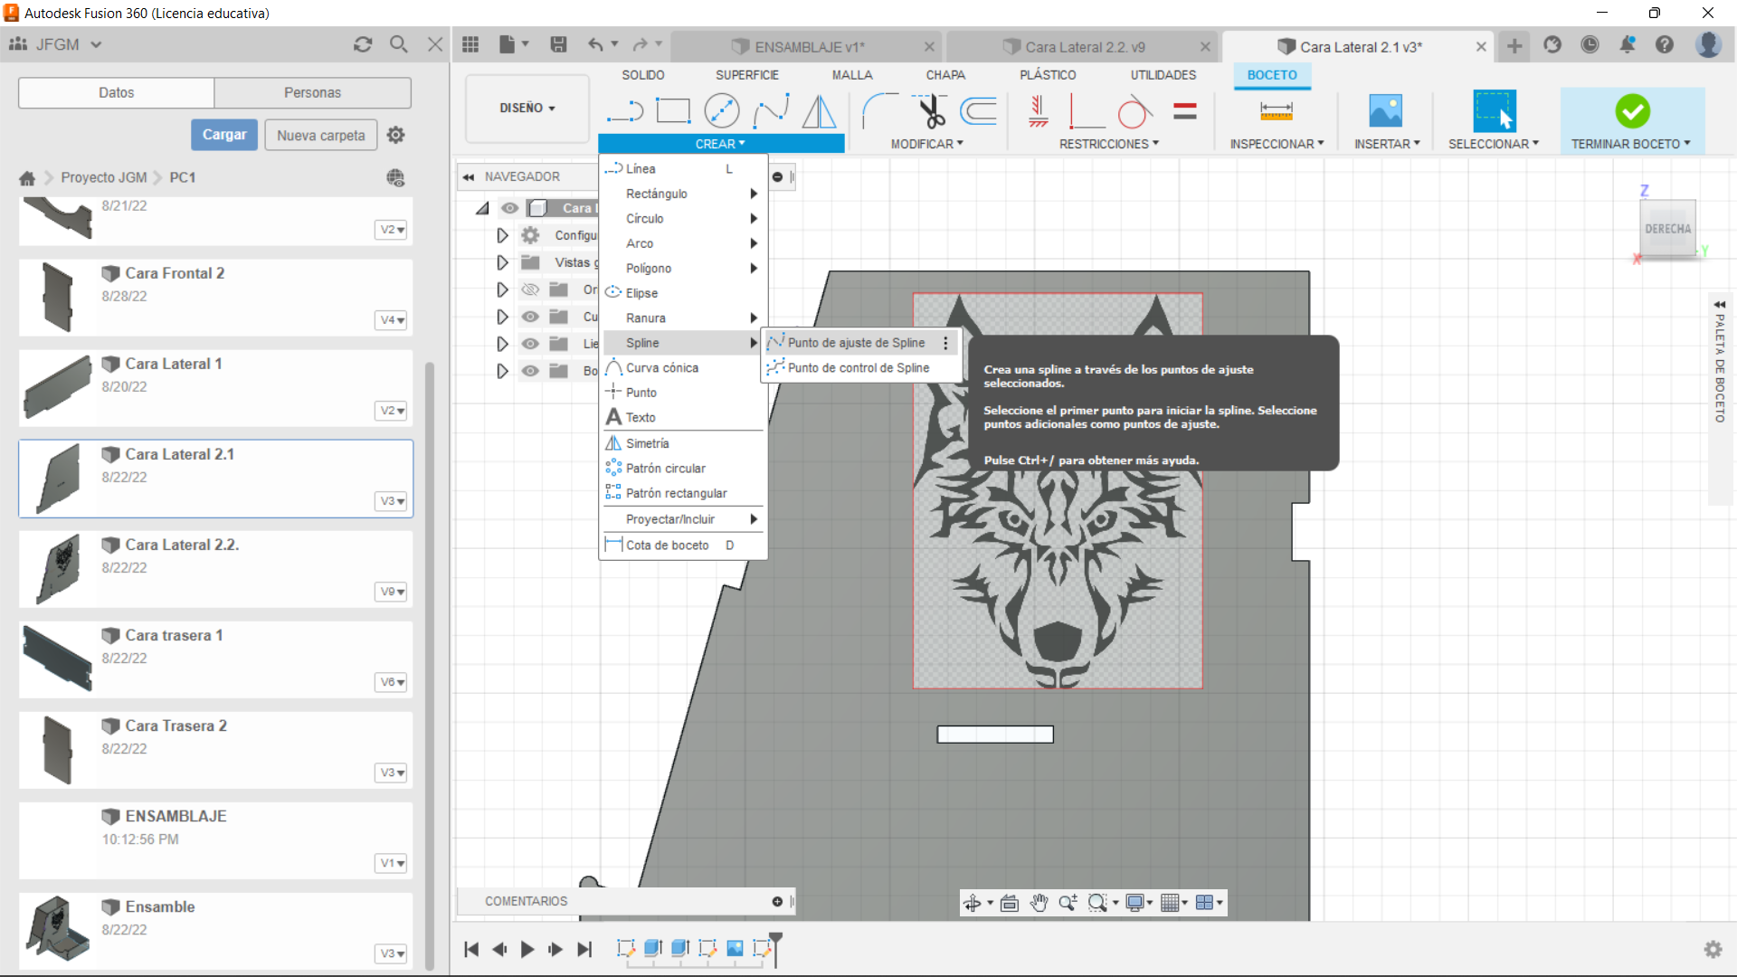Select the Trim scissors tool

931,111
